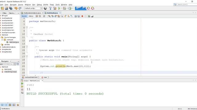Image resolution: width=197 pixels, height=110 pixels.
Task: Open the Tools menu
Action: coord(58,5)
